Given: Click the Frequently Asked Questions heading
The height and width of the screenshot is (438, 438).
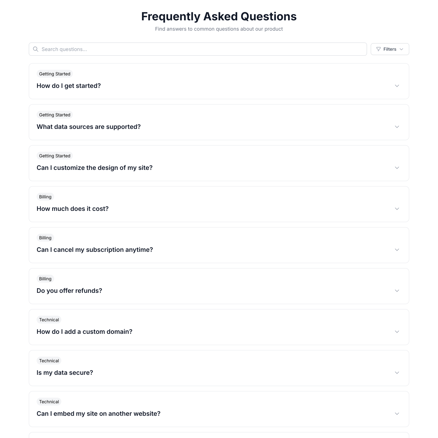Looking at the screenshot, I should tap(219, 16).
